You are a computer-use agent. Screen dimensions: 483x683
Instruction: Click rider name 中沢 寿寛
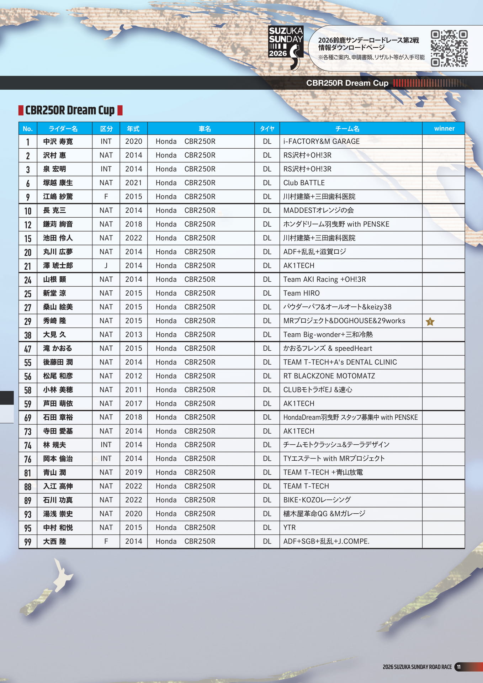58,142
